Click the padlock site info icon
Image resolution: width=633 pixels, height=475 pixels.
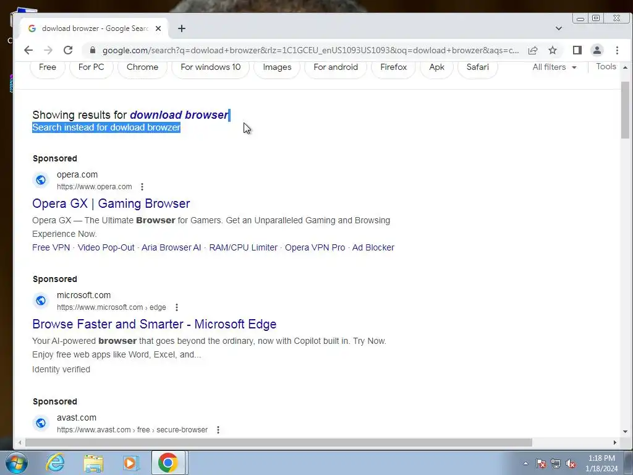tap(93, 50)
